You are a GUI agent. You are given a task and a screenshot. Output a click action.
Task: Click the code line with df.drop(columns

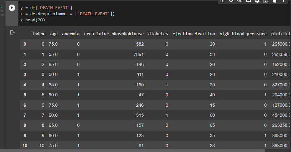click(68, 14)
